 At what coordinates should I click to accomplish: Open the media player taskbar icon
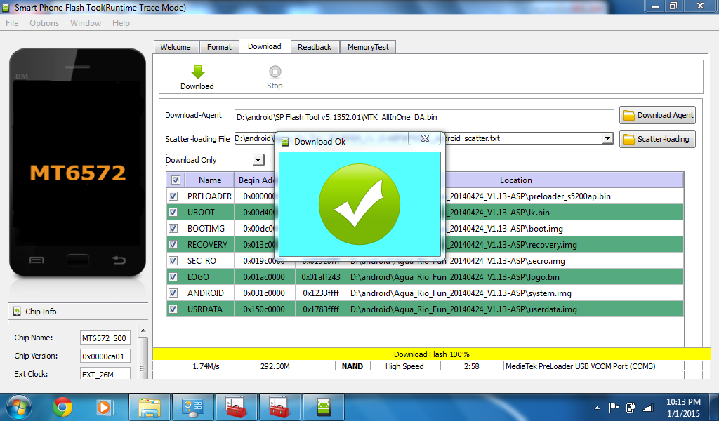point(104,407)
